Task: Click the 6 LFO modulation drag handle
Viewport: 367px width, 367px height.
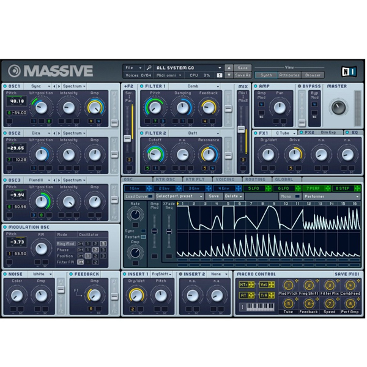Action: (298, 188)
